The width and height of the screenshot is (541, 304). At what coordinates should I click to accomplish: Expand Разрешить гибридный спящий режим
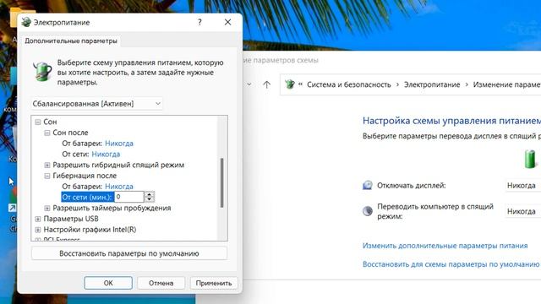47,166
